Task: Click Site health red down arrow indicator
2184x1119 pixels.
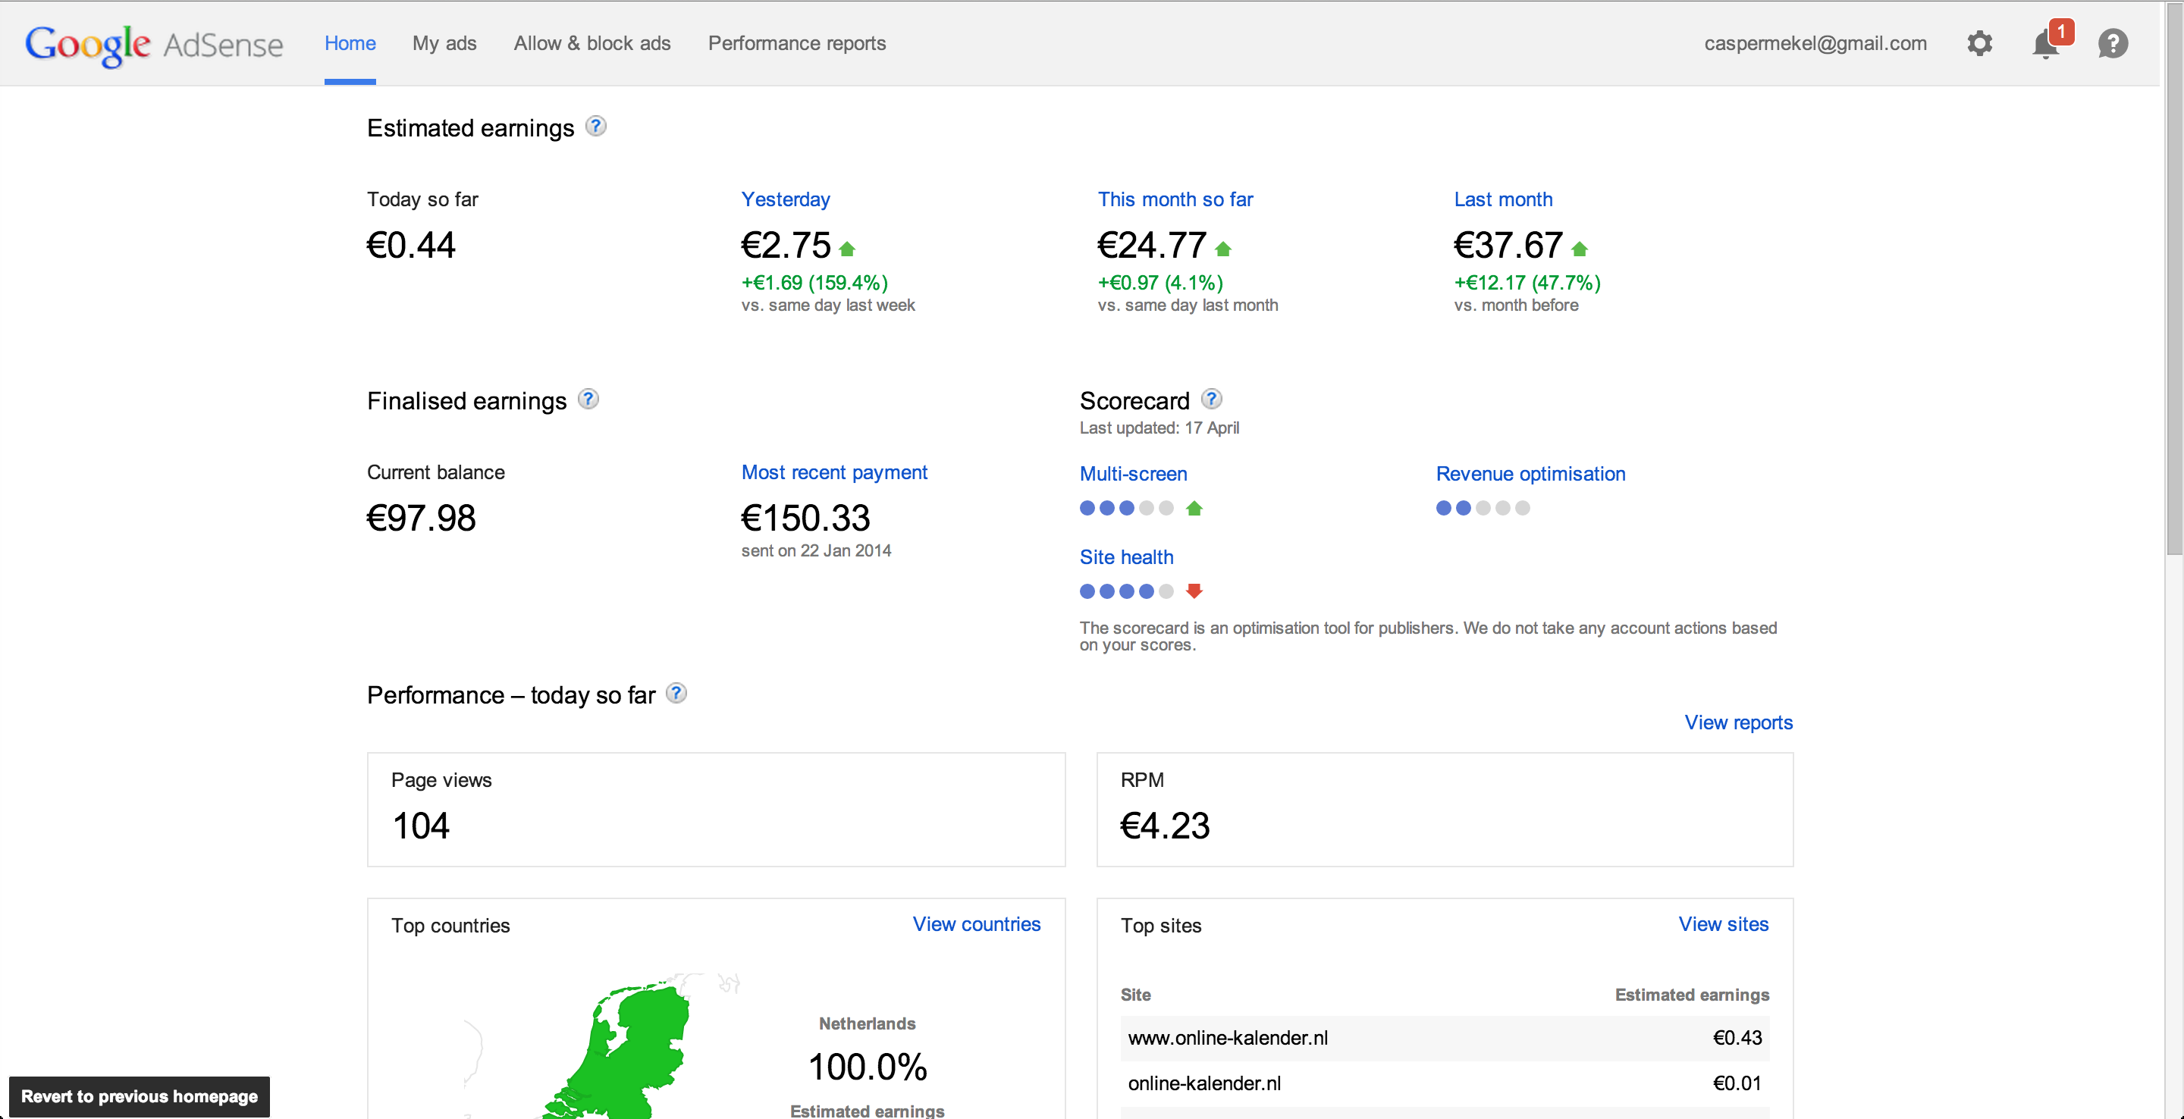Action: point(1194,591)
